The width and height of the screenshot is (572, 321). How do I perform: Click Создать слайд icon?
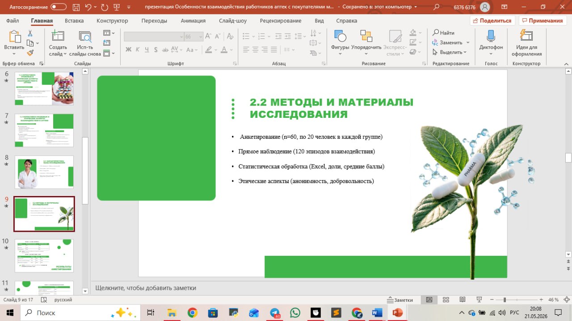(x=58, y=37)
